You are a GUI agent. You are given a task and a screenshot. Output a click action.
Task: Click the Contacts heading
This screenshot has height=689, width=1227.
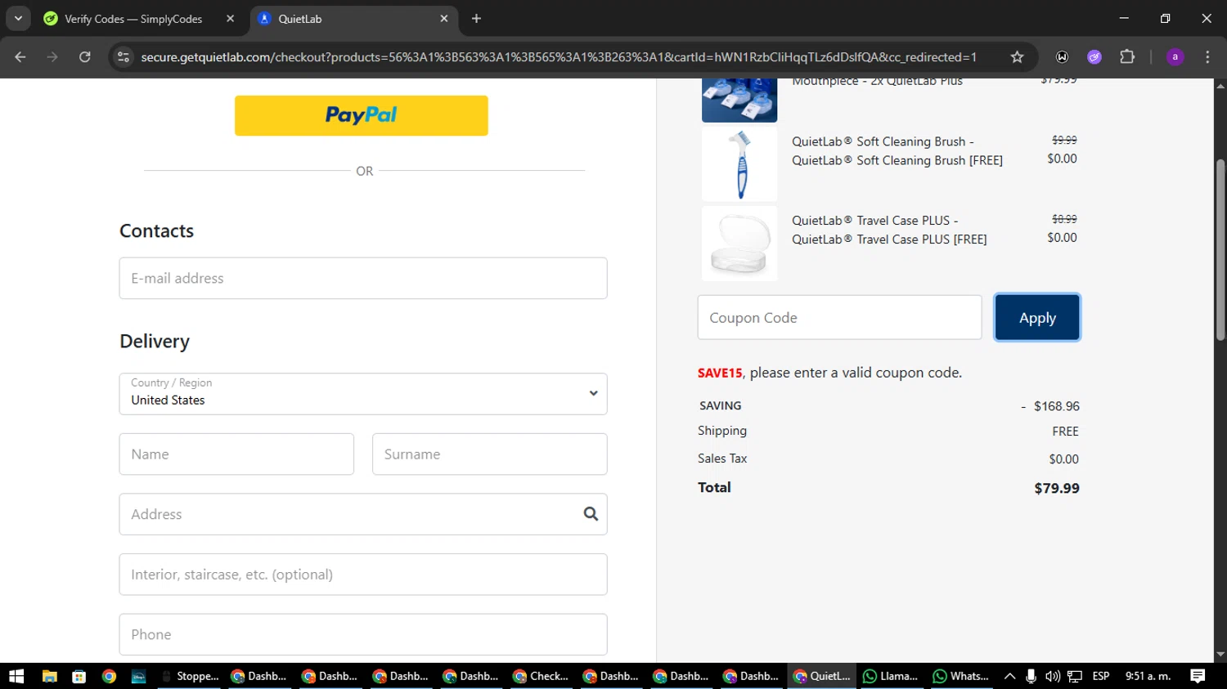pyautogui.click(x=157, y=231)
